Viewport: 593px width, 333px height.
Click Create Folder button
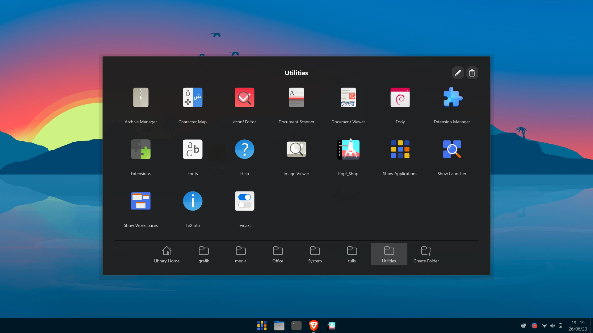tap(426, 254)
